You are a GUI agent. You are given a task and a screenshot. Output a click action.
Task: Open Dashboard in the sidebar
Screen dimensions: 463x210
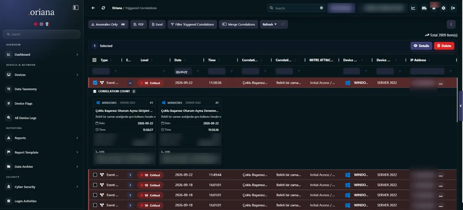[42, 55]
